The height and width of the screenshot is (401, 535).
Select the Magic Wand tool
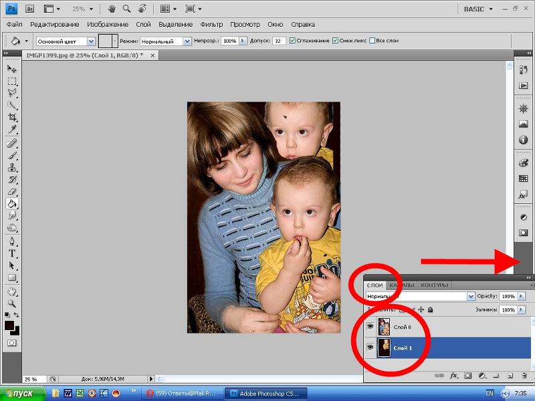click(12, 106)
